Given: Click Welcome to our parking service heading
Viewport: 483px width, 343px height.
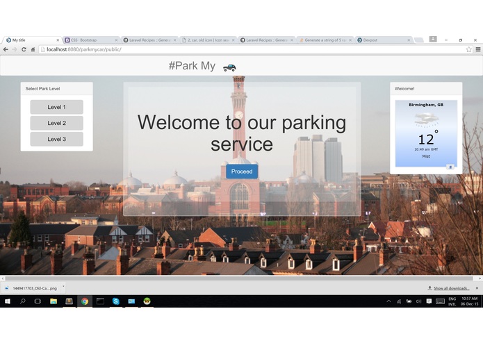Looking at the screenshot, I should (x=242, y=133).
